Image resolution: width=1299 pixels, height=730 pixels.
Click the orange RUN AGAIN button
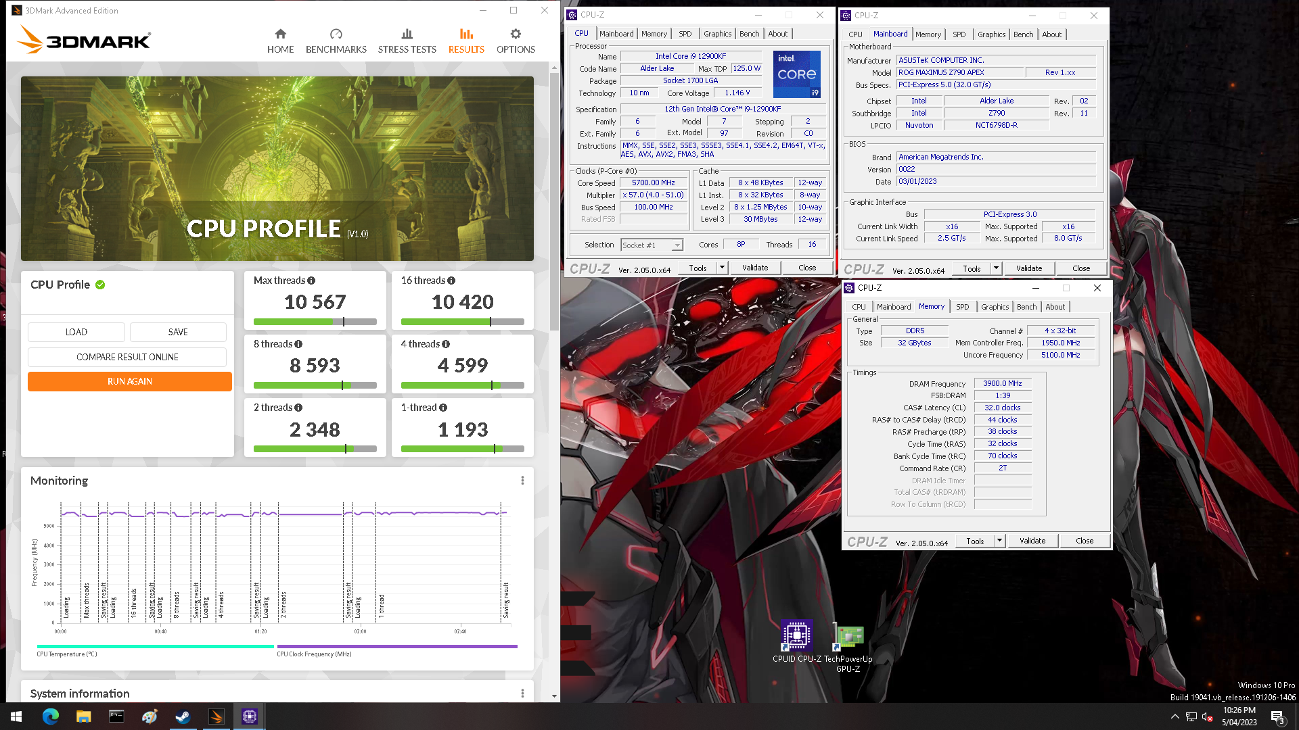click(x=130, y=381)
